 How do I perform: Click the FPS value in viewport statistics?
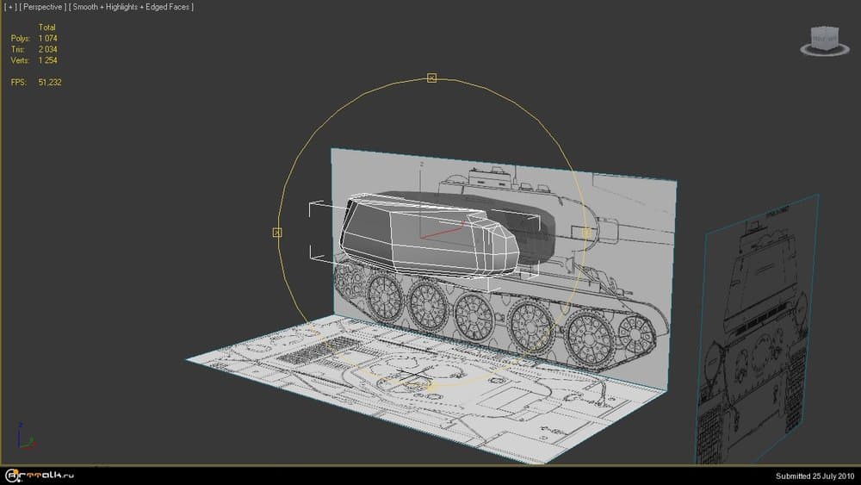click(x=49, y=82)
